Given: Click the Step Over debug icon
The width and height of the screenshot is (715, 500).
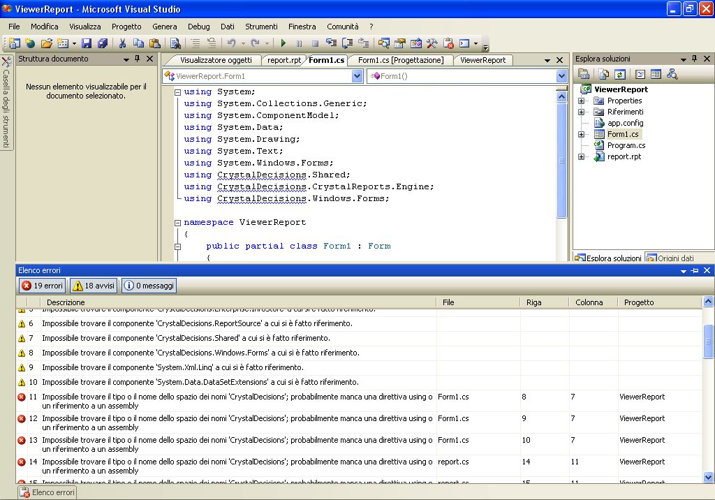Looking at the screenshot, I should coord(348,43).
